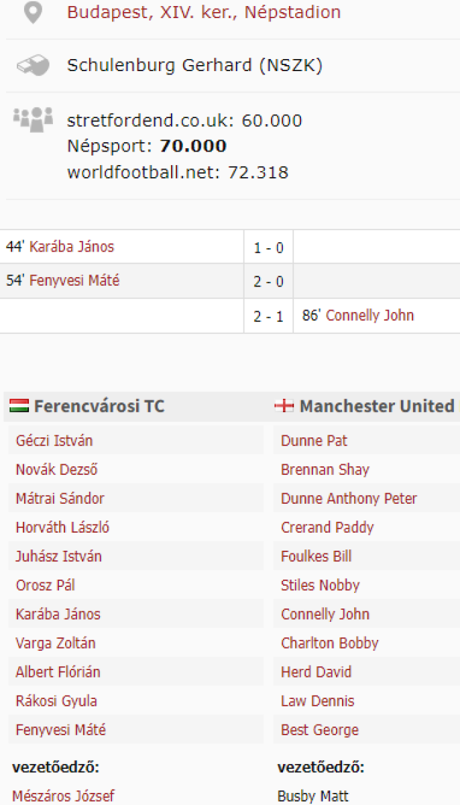Click the referee whistle icon
The image size is (460, 805).
click(x=32, y=65)
